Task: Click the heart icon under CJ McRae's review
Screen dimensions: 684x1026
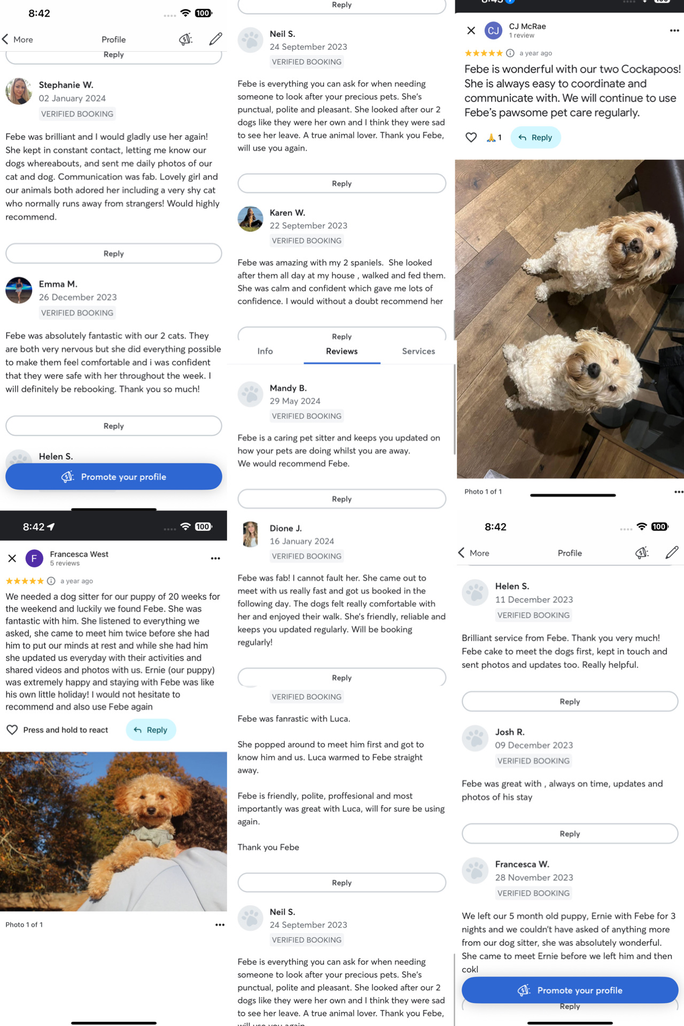Action: tap(471, 137)
